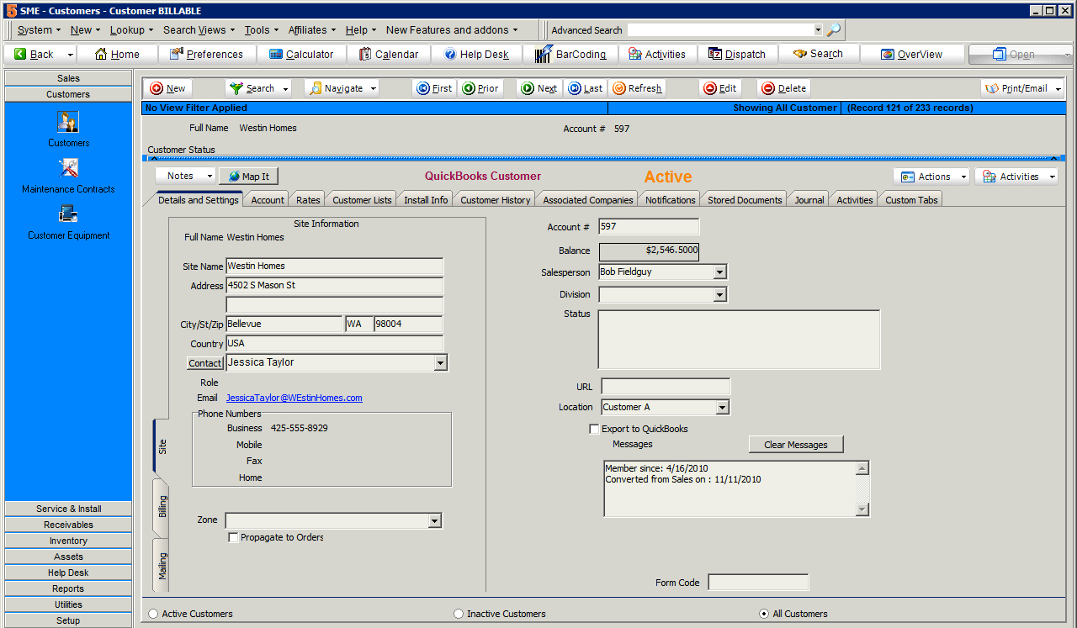This screenshot has height=628, width=1077.
Task: Open the Dispatch board
Action: coord(737,54)
